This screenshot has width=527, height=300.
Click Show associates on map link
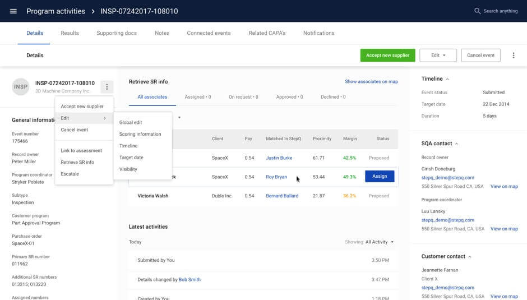point(371,82)
